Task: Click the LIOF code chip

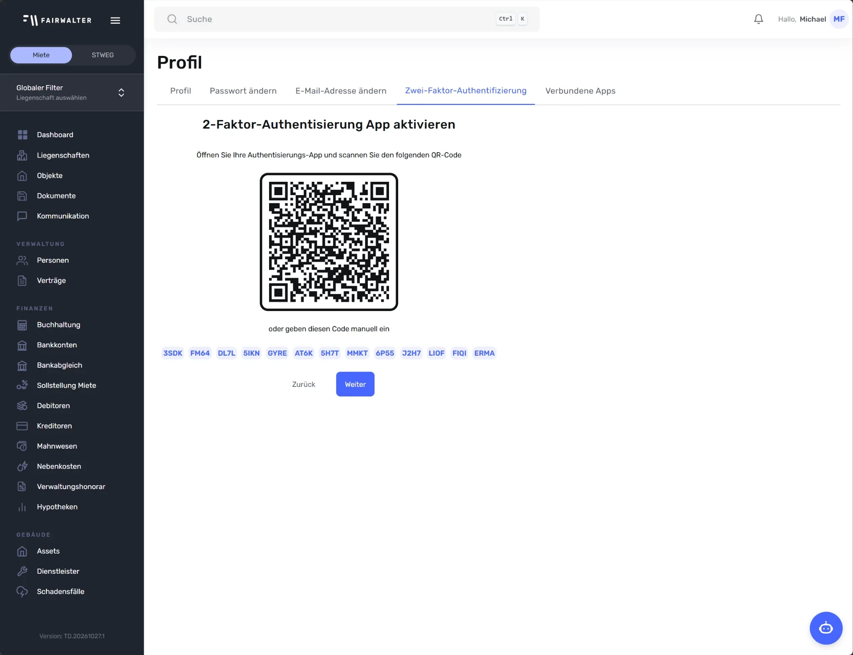Action: point(436,353)
